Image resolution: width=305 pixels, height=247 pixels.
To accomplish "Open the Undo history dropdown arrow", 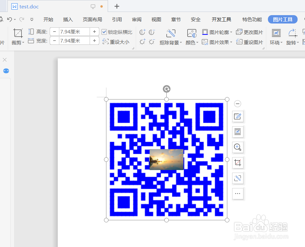I will (x=15, y=19).
